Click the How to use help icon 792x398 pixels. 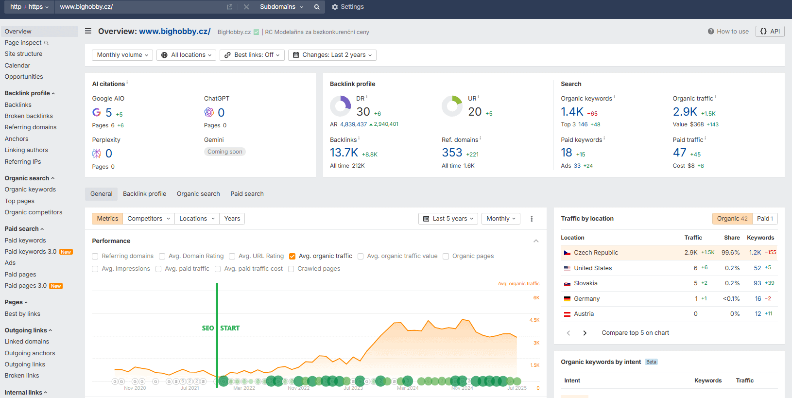point(711,32)
